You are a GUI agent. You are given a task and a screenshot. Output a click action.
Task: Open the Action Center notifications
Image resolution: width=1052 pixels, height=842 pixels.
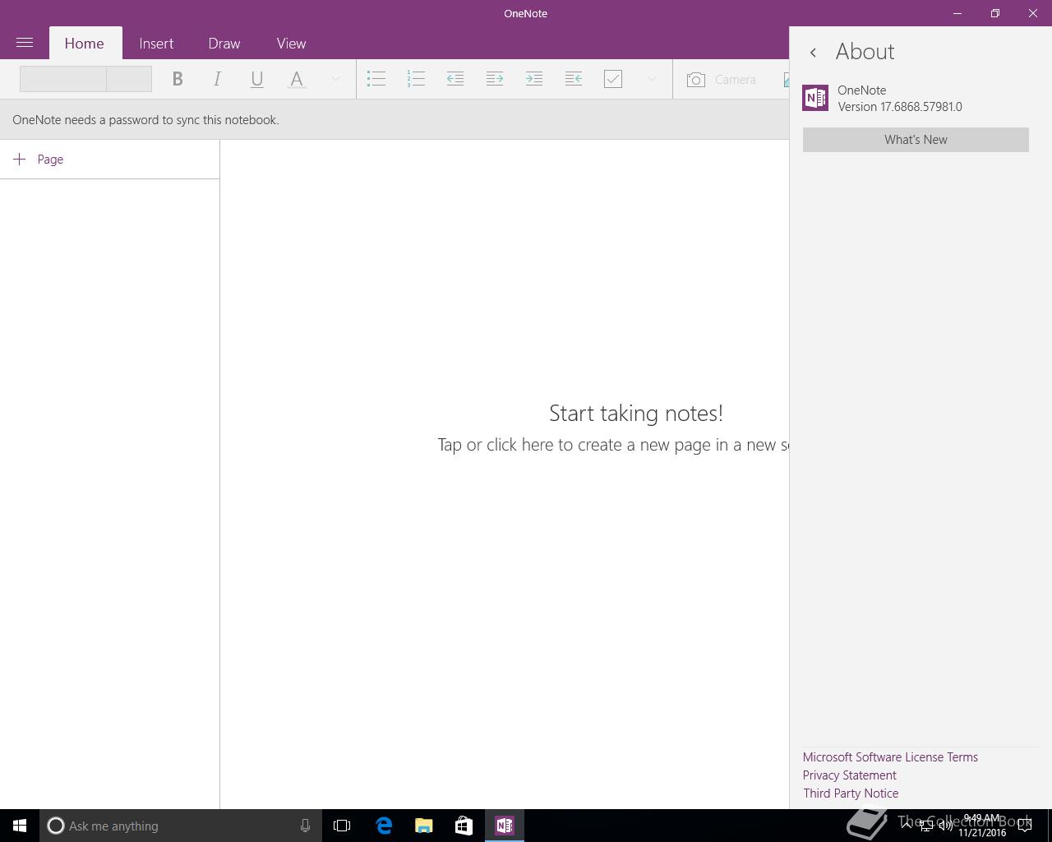[x=1025, y=826]
